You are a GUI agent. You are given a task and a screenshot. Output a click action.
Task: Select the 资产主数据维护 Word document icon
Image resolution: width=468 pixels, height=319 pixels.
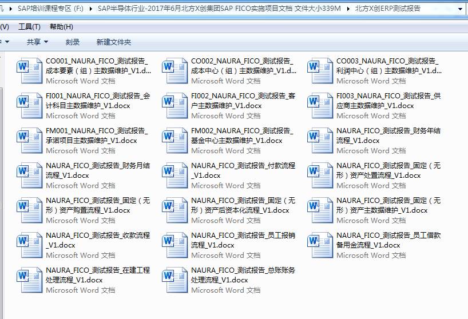[x=320, y=210]
